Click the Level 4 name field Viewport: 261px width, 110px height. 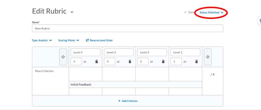click(85, 52)
